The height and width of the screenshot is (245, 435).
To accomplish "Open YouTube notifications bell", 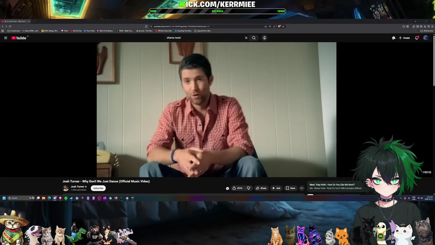I will click(x=417, y=38).
